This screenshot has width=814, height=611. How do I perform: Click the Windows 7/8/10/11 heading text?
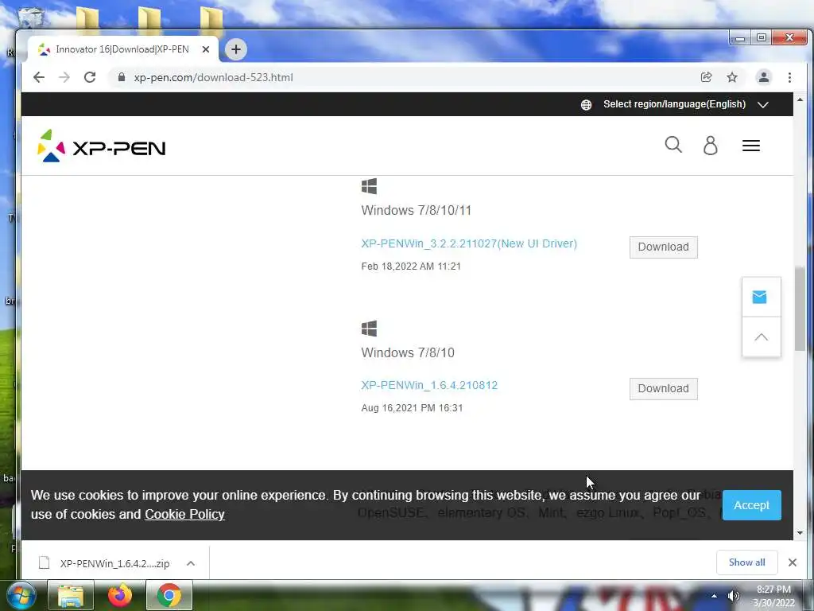417,210
